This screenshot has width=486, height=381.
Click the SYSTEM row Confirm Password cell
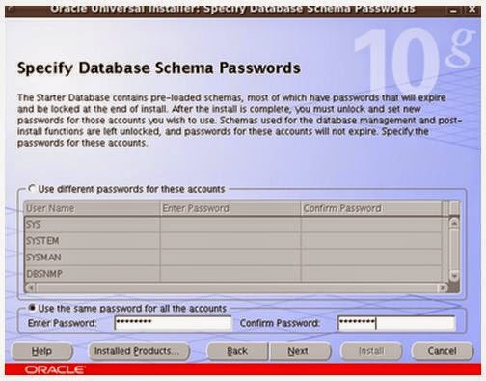(x=371, y=241)
